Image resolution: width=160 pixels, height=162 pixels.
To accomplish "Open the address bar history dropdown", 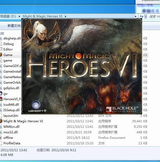I will click(136, 16).
